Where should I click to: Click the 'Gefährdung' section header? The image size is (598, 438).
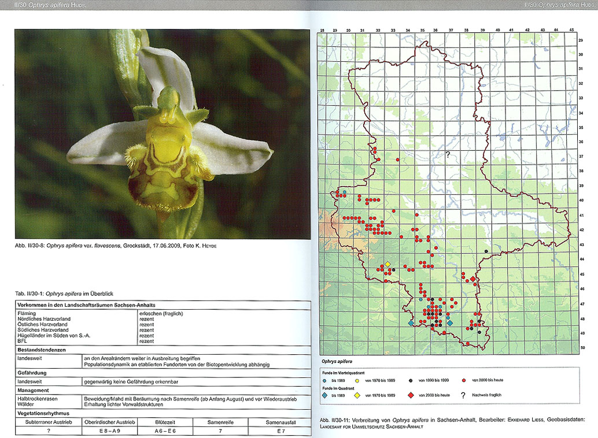tap(32, 373)
